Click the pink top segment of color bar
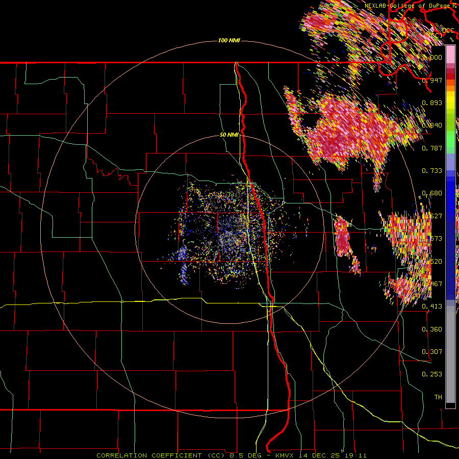Viewport: 459px width, 459px height. coord(450,54)
